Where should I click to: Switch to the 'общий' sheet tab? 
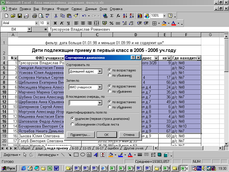[x=25, y=148]
